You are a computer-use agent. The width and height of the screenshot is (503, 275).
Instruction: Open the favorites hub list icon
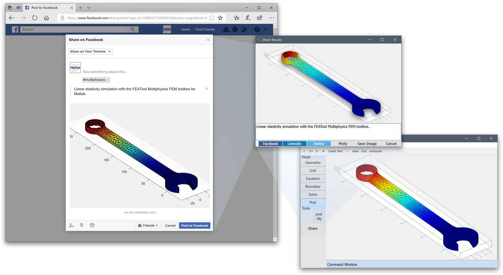[237, 18]
